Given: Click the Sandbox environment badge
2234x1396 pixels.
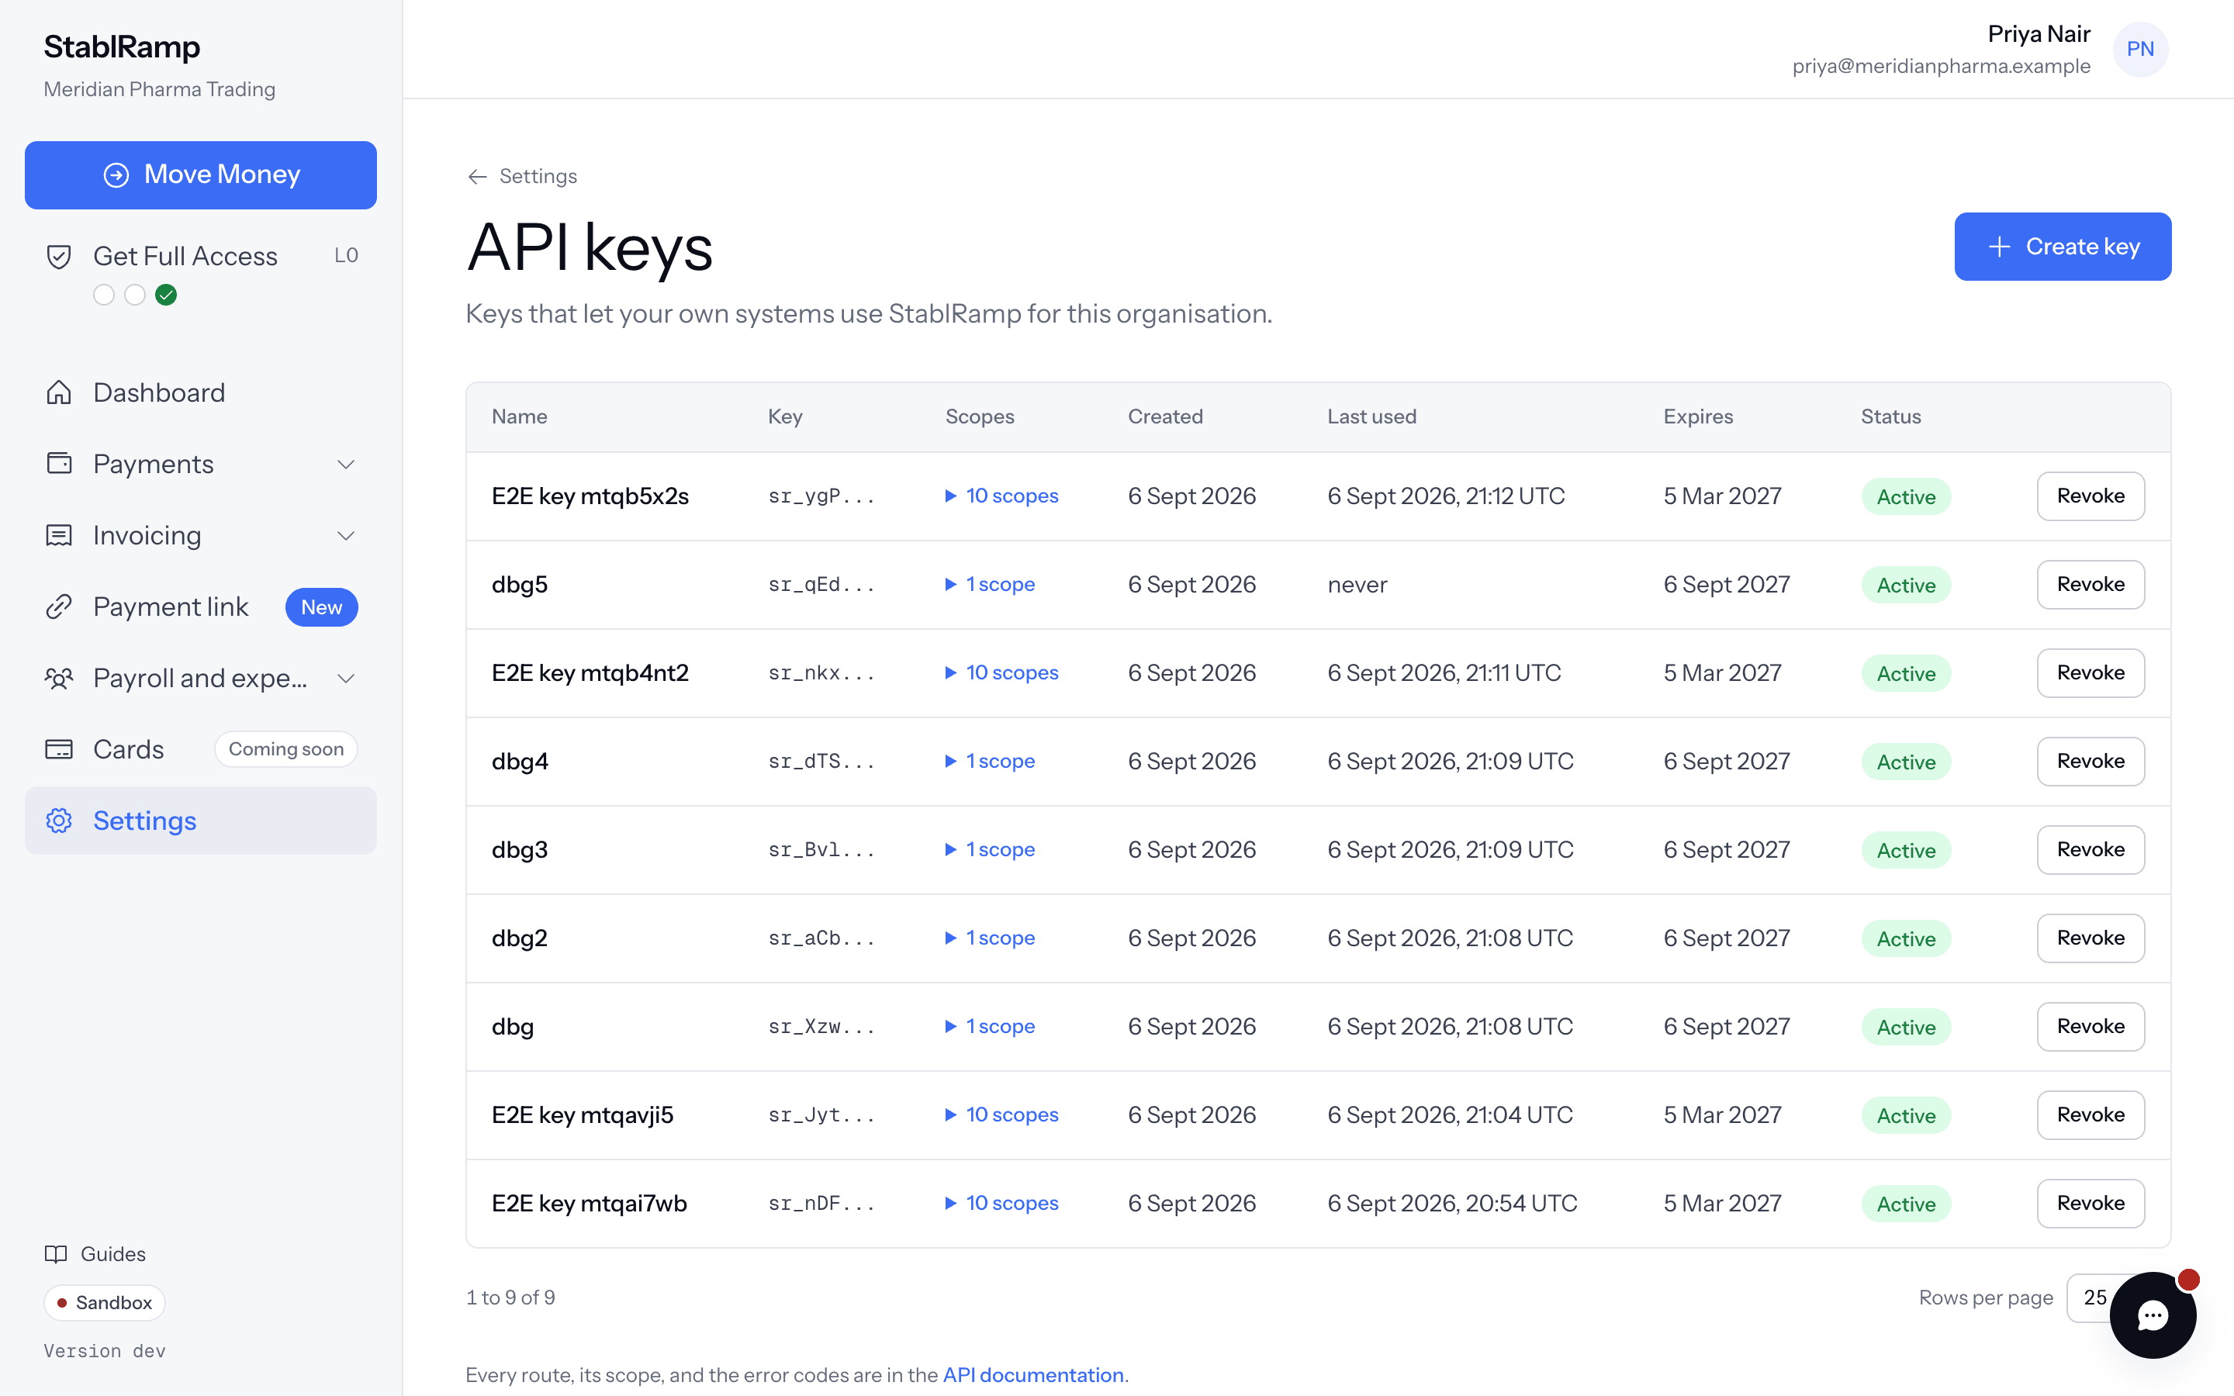Looking at the screenshot, I should (x=104, y=1303).
